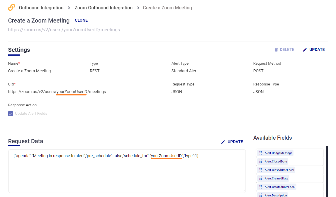Click UPDATE next to Request Data
Image resolution: width=336 pixels, height=197 pixels.
(235, 142)
